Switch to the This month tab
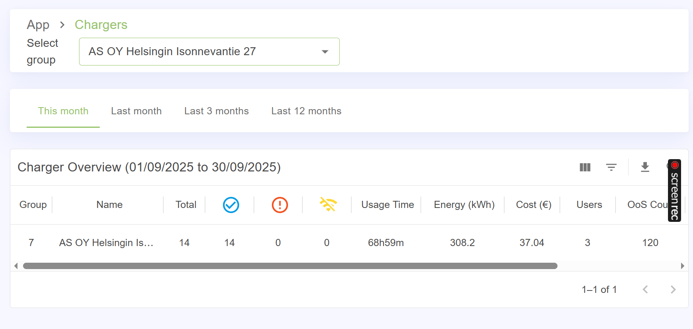The height and width of the screenshot is (329, 693). (63, 111)
